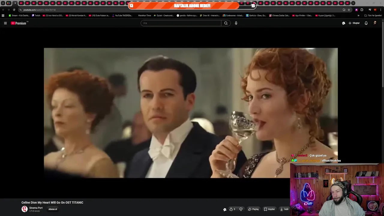Open Iron Hand vs DO... bookmark
This screenshot has width=384, height=216.
53,16
